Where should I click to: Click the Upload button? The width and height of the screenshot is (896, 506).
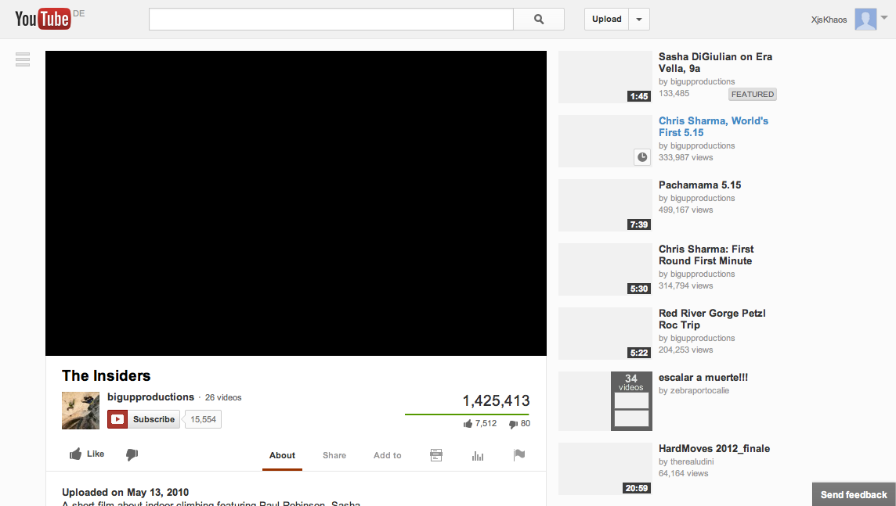point(606,20)
